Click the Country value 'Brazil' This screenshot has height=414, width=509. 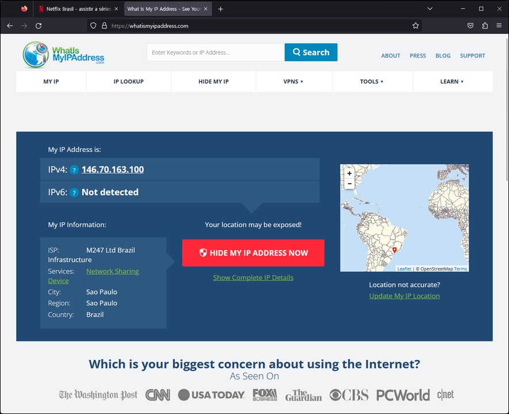(x=95, y=314)
